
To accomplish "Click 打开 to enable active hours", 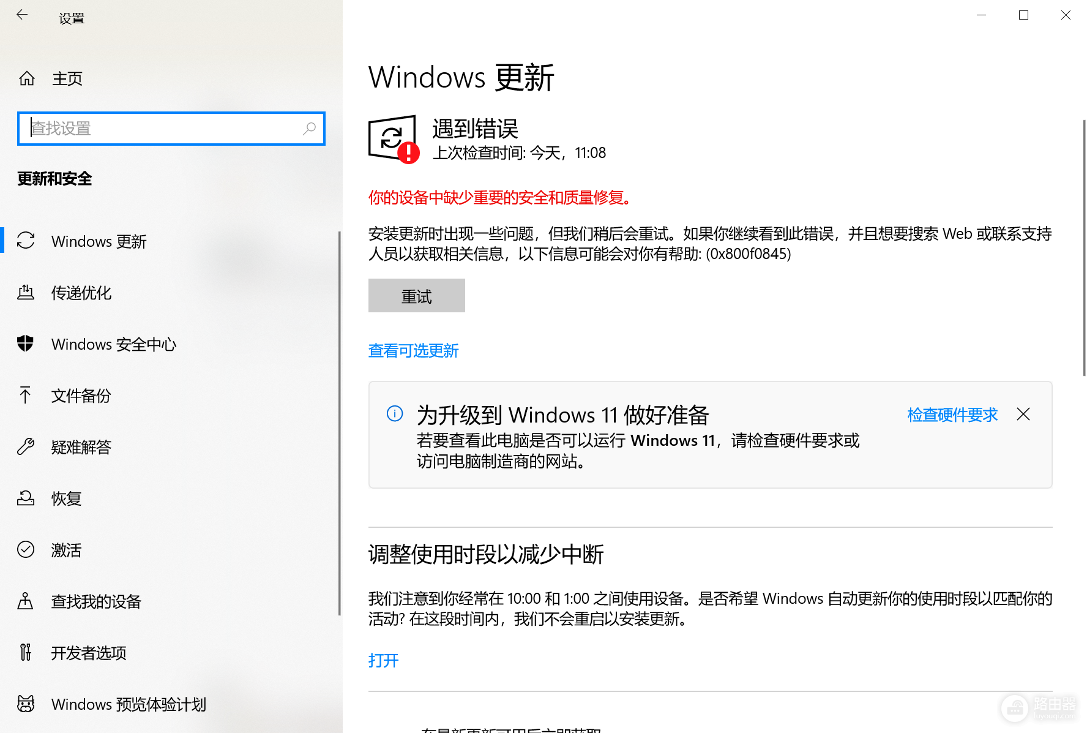I will click(x=384, y=660).
